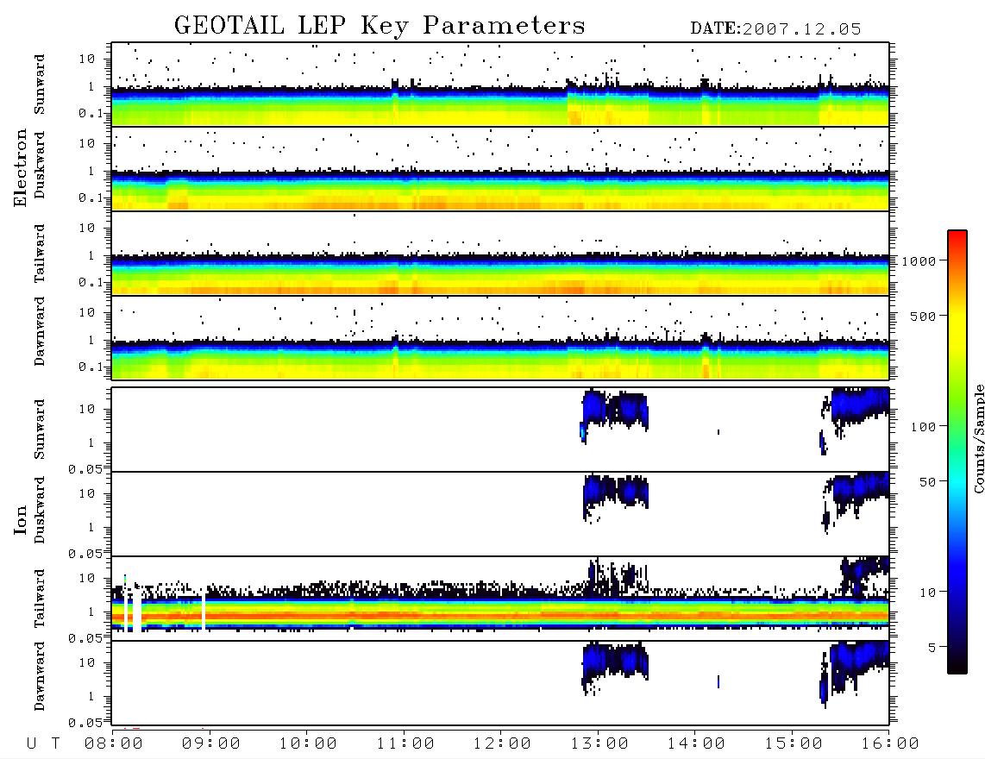The height and width of the screenshot is (759, 985).
Task: Click the 13:00 time tick label
Action: (x=599, y=744)
